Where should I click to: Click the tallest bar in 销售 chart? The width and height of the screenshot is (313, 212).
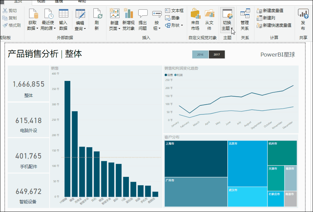(68, 139)
